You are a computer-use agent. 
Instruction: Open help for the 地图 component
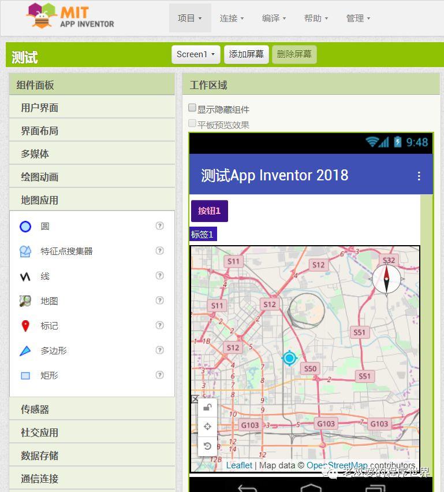(x=160, y=300)
